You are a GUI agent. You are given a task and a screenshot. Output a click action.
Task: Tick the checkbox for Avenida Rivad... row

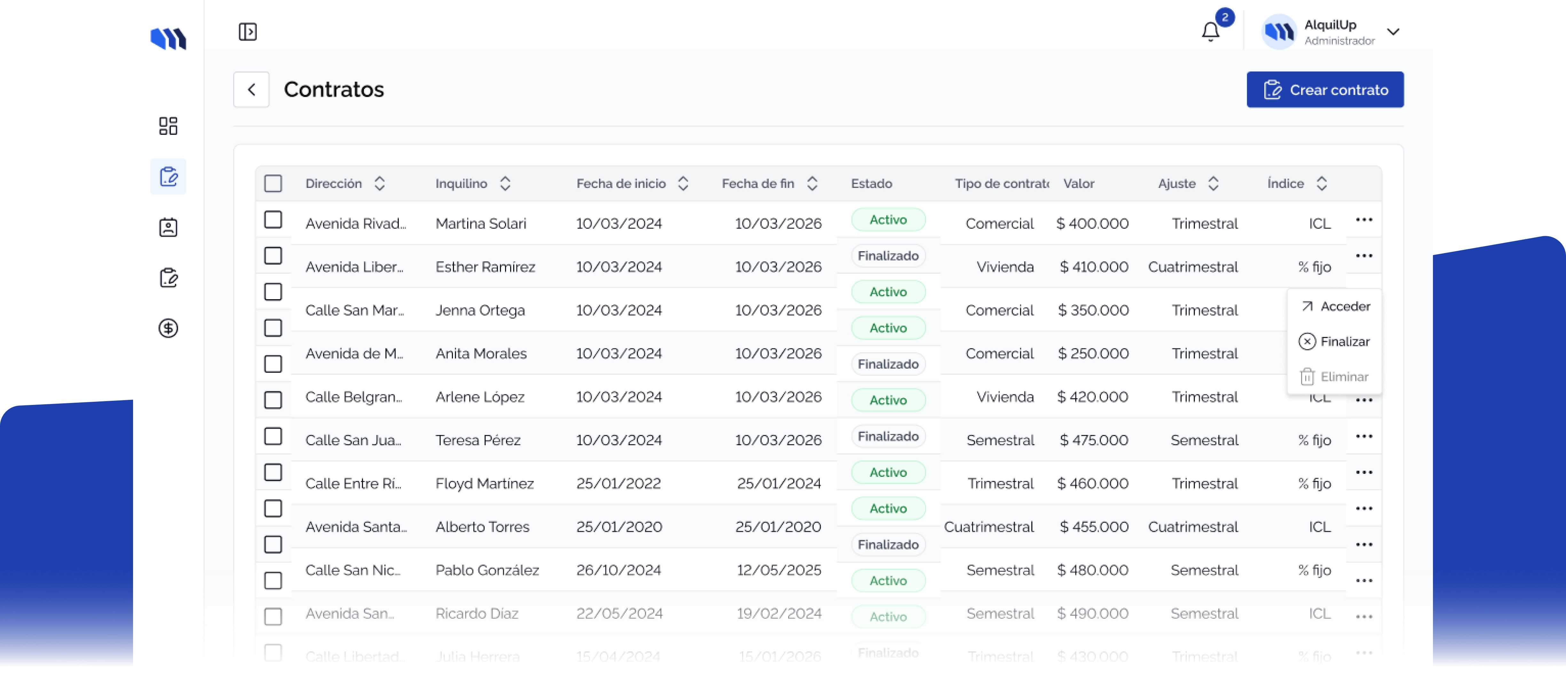[273, 220]
